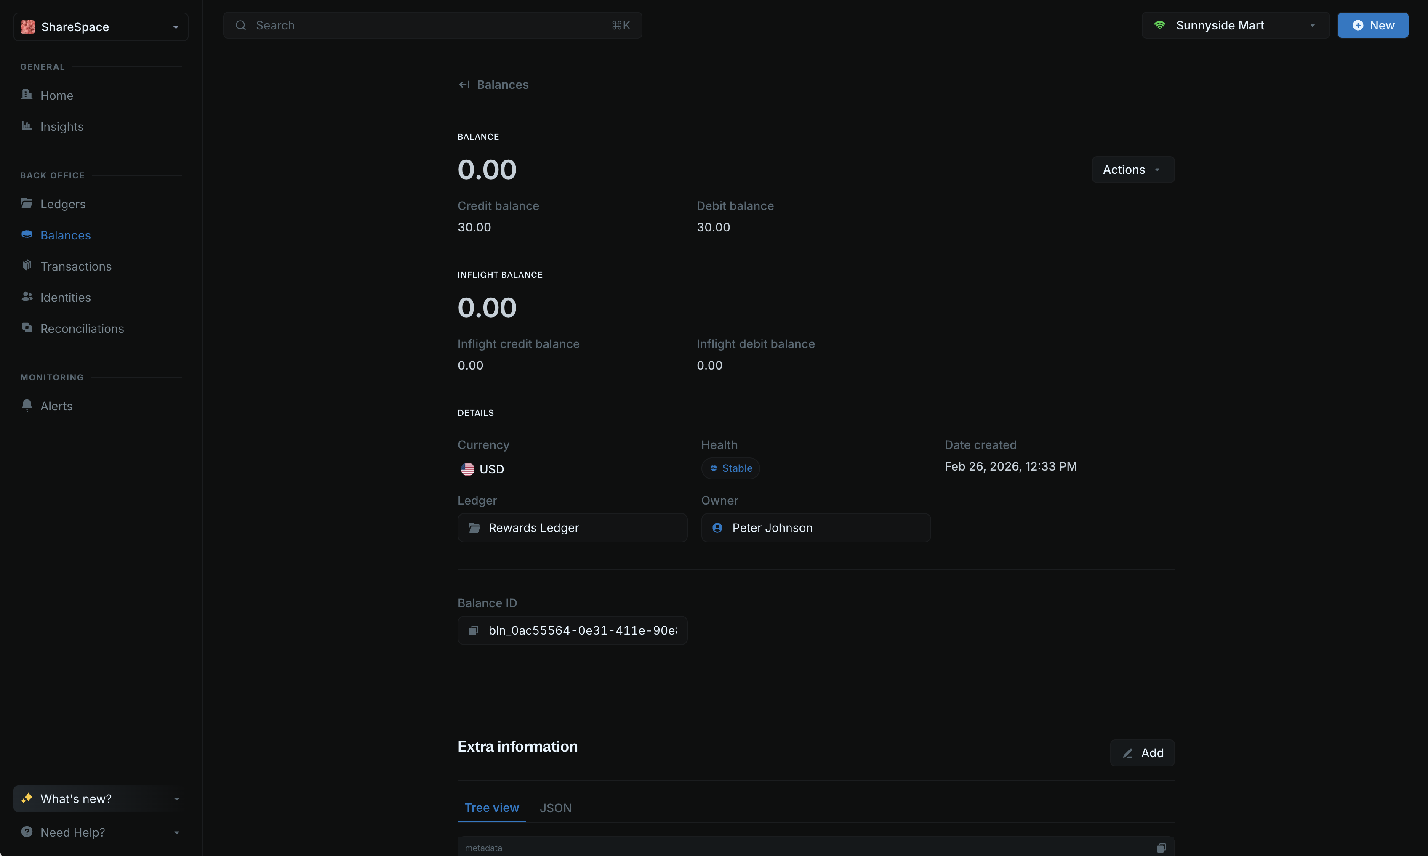Expand the Sunnyside Mart environment selector
Screen dimensions: 1428x856
(1235, 25)
